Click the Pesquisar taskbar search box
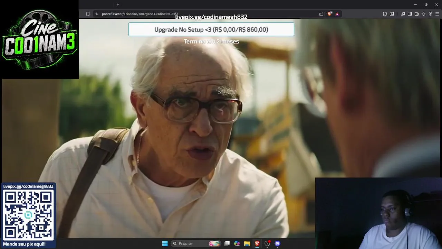This screenshot has height=249, width=442. (x=196, y=243)
